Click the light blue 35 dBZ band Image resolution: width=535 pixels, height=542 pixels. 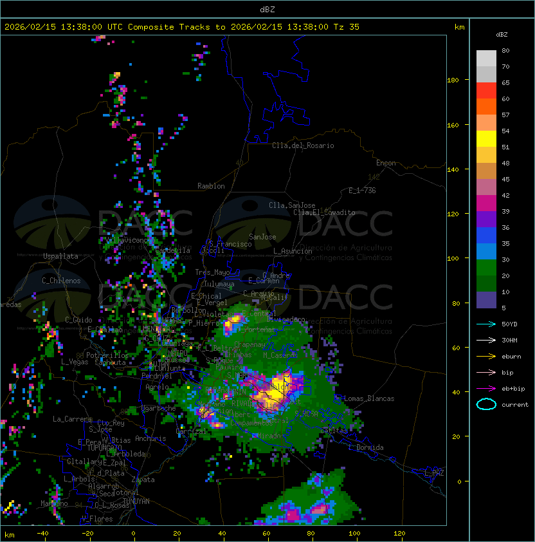486,251
